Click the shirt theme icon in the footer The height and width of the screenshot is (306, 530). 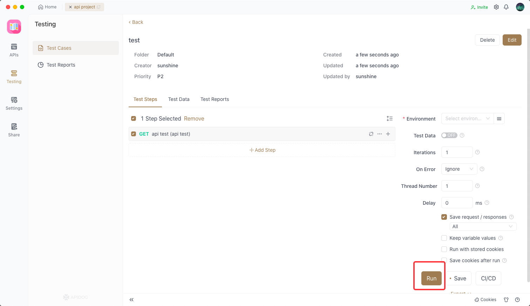pyautogui.click(x=506, y=300)
